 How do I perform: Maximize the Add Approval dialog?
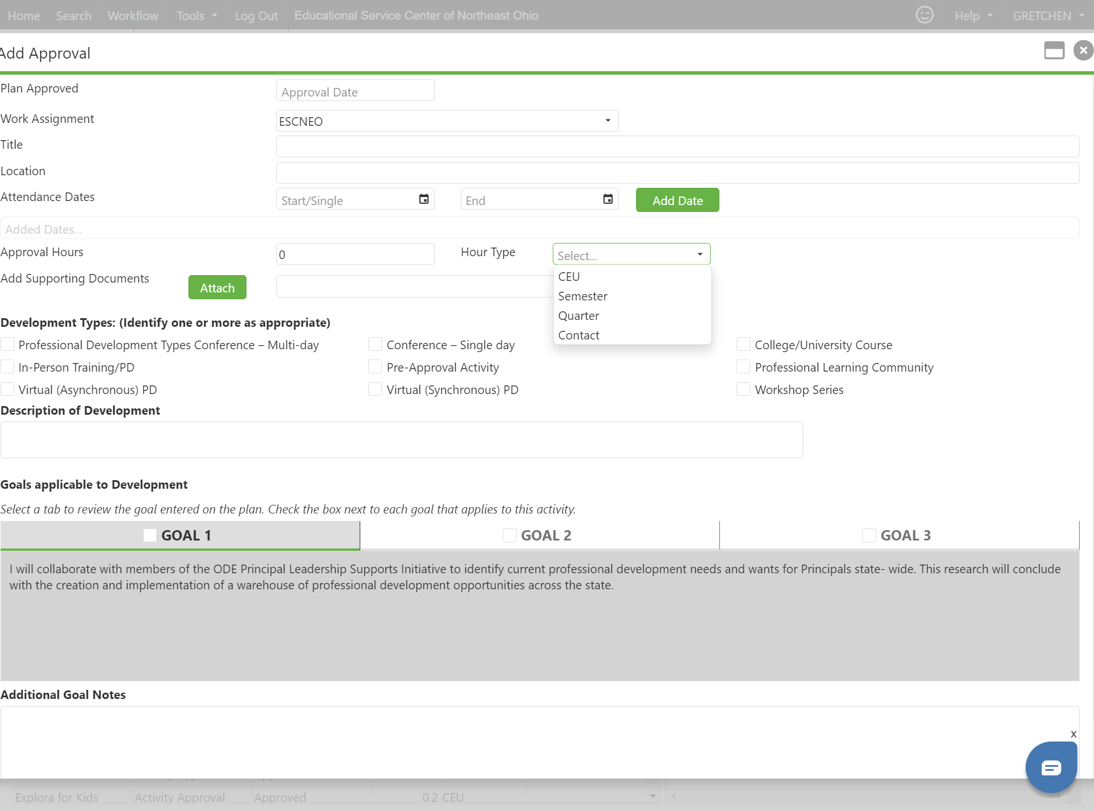(1054, 51)
